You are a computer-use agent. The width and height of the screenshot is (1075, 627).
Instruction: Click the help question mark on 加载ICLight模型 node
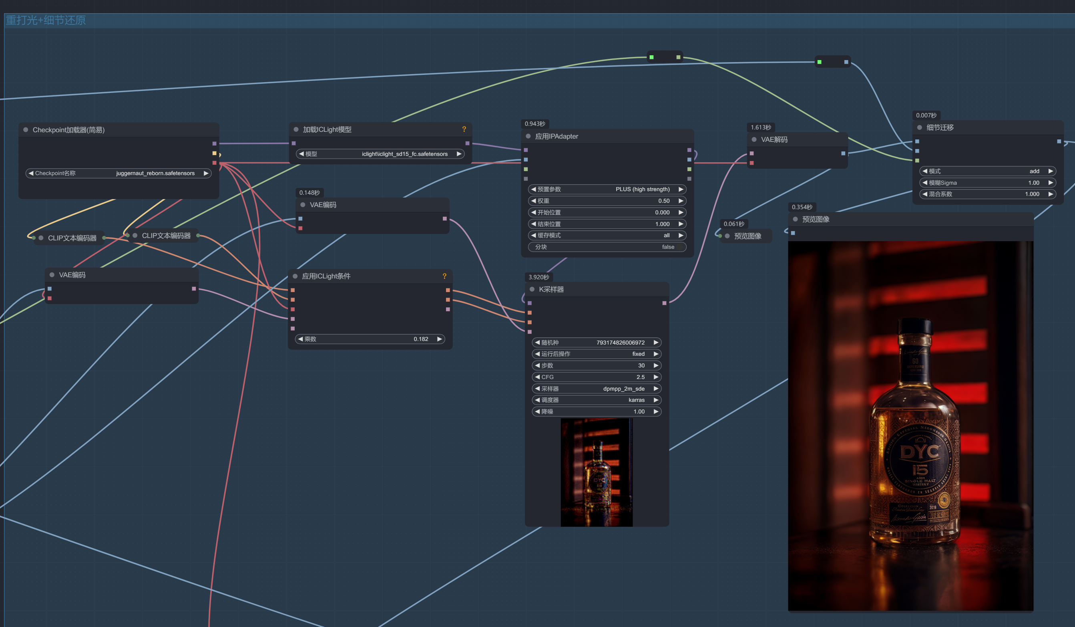point(464,129)
